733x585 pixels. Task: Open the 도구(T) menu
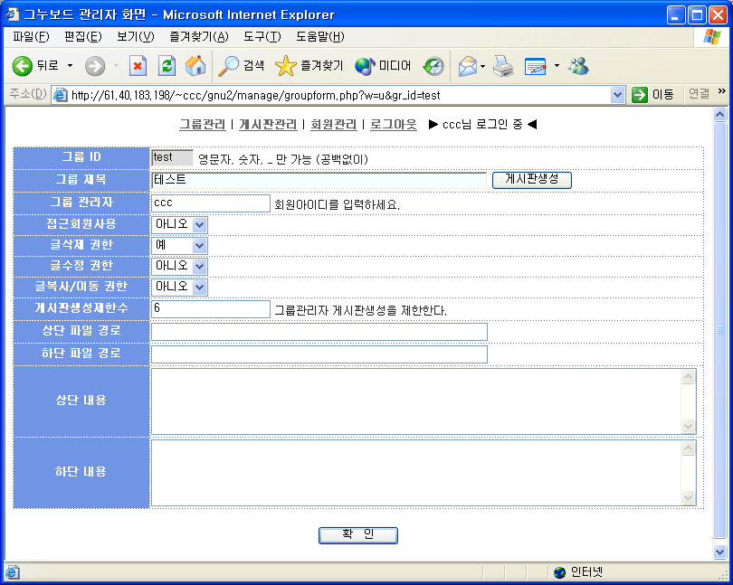click(262, 37)
